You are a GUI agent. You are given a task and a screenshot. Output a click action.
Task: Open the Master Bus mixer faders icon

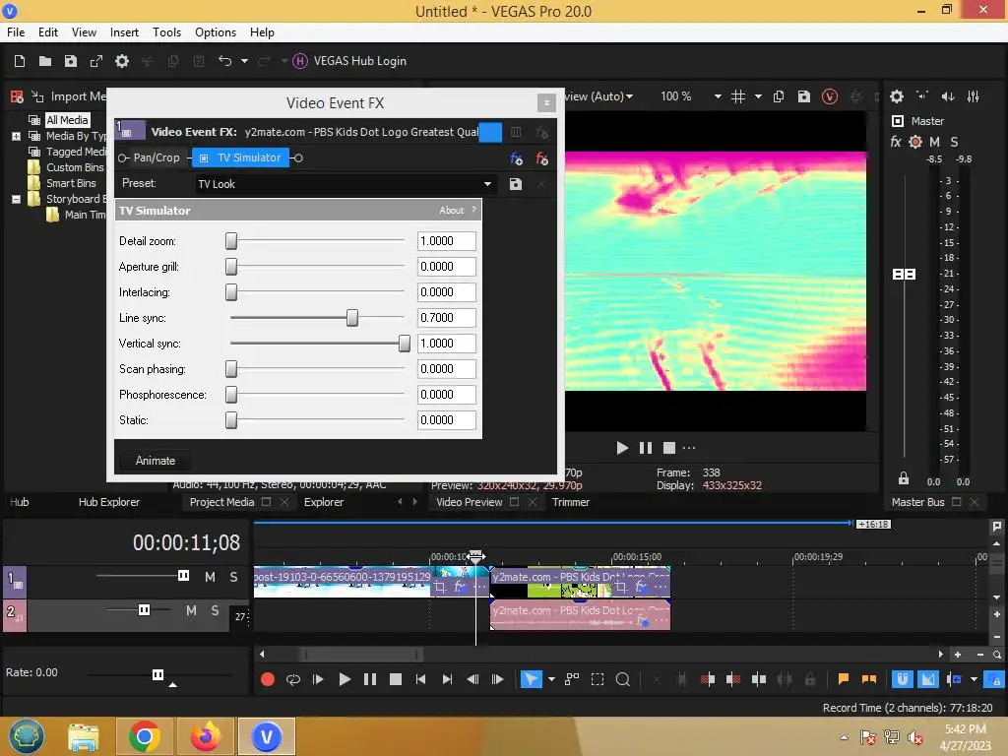[x=974, y=96]
